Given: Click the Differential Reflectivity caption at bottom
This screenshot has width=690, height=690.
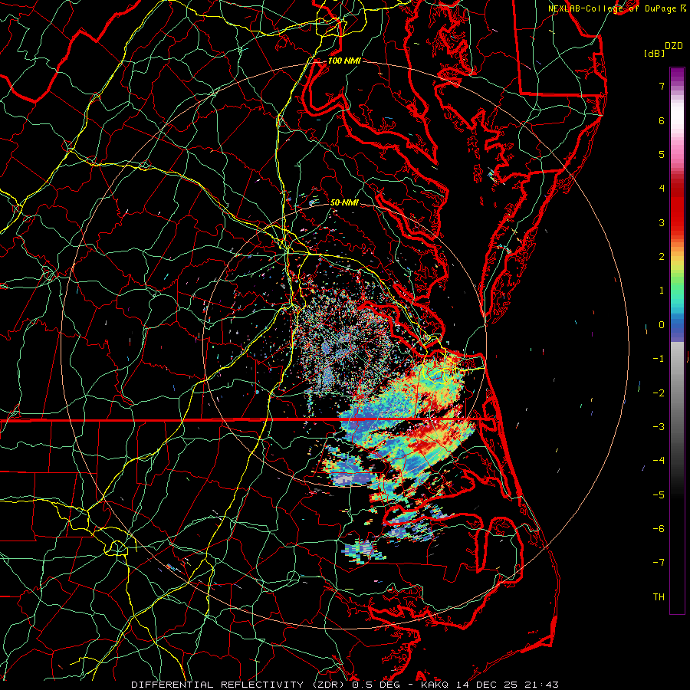Looking at the screenshot, I should tap(345, 685).
